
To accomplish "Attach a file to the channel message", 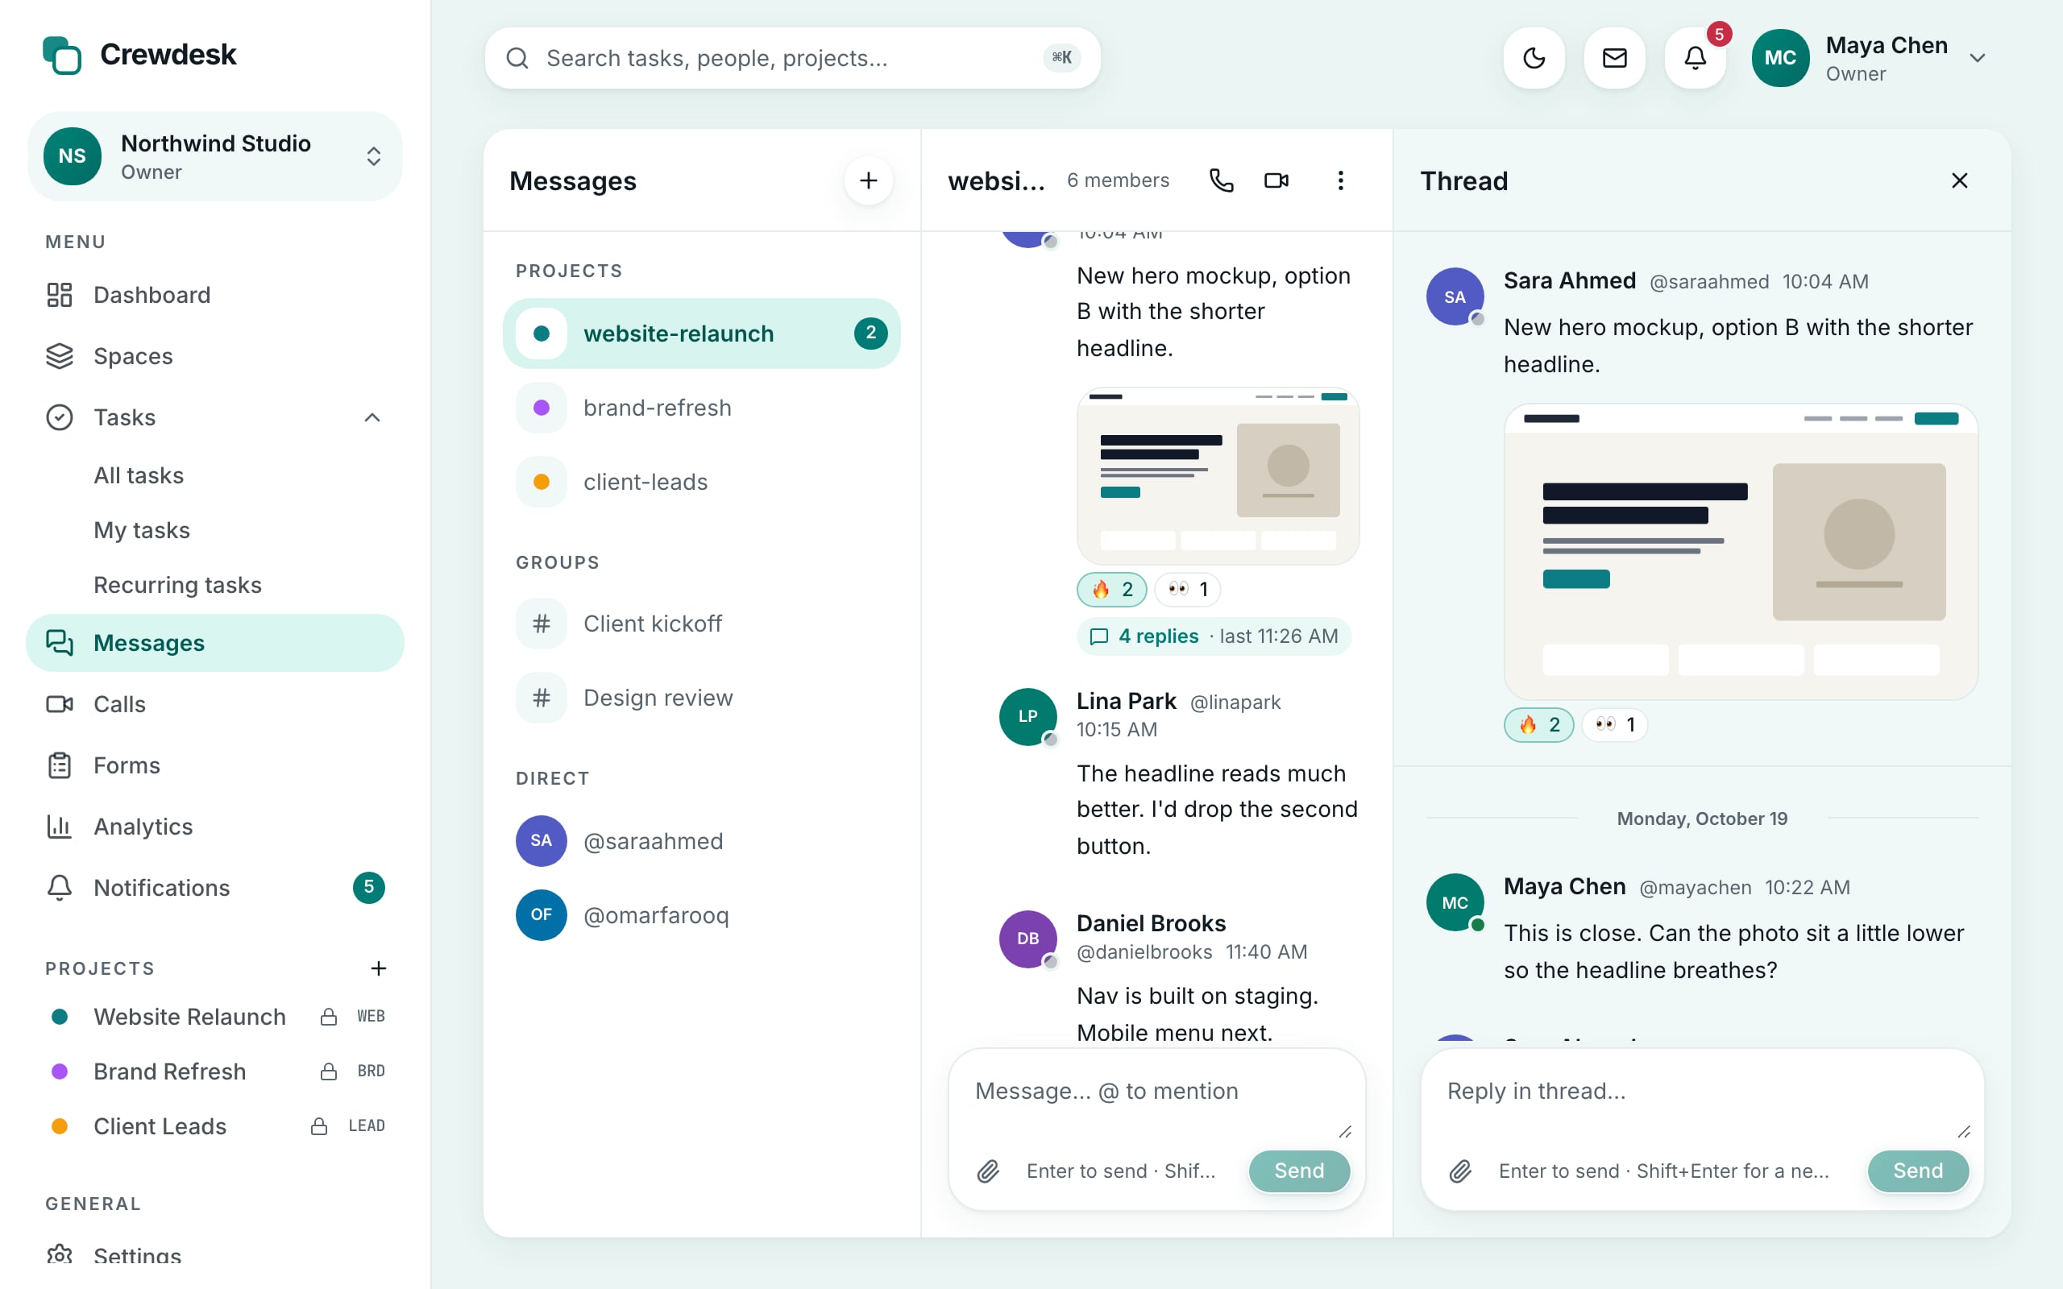I will click(x=988, y=1171).
